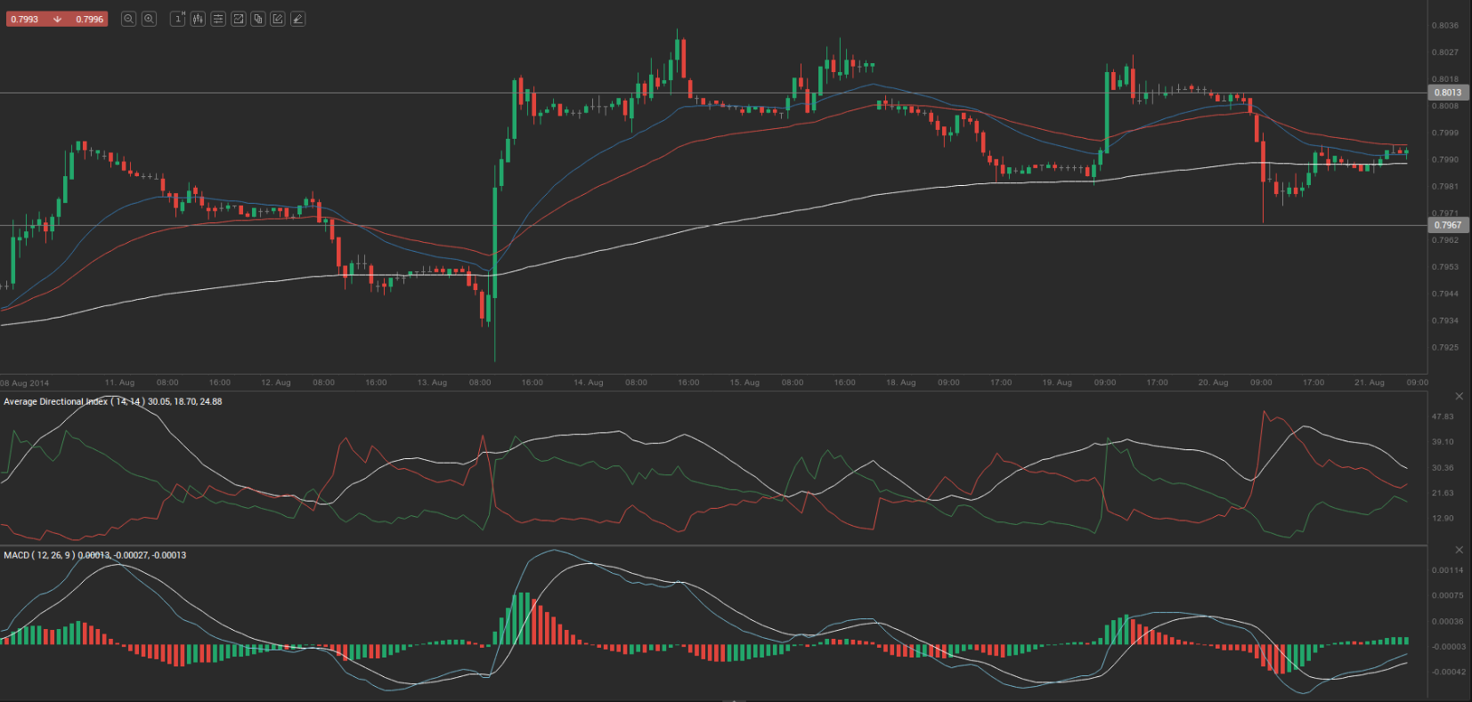The image size is (1472, 702).
Task: Open the indicator settings sliders icon
Action: [x=218, y=19]
